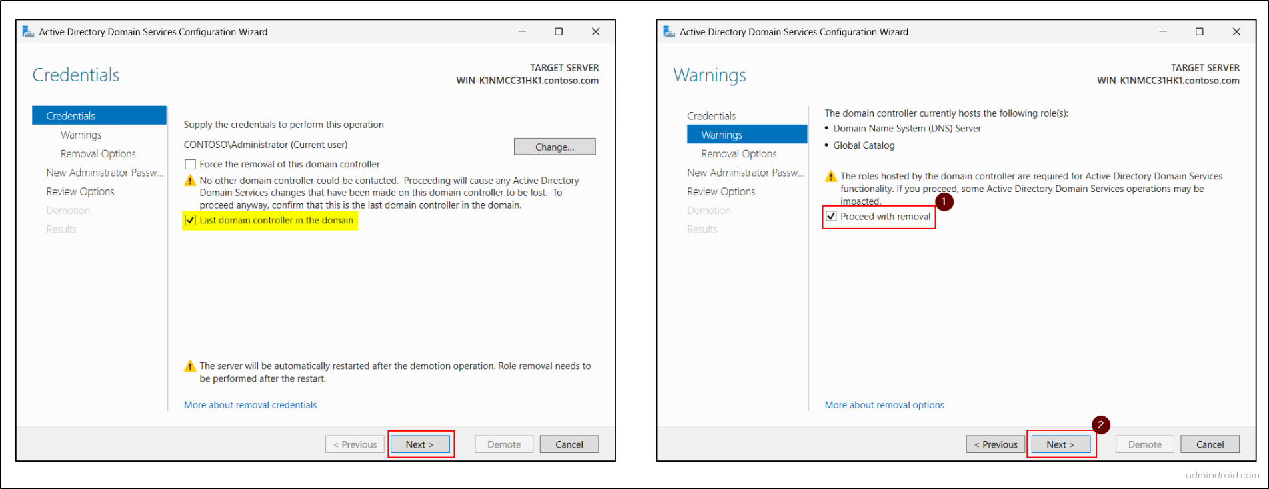Go to Credentials step in Warnings window sidebar
The width and height of the screenshot is (1269, 489).
pyautogui.click(x=711, y=115)
